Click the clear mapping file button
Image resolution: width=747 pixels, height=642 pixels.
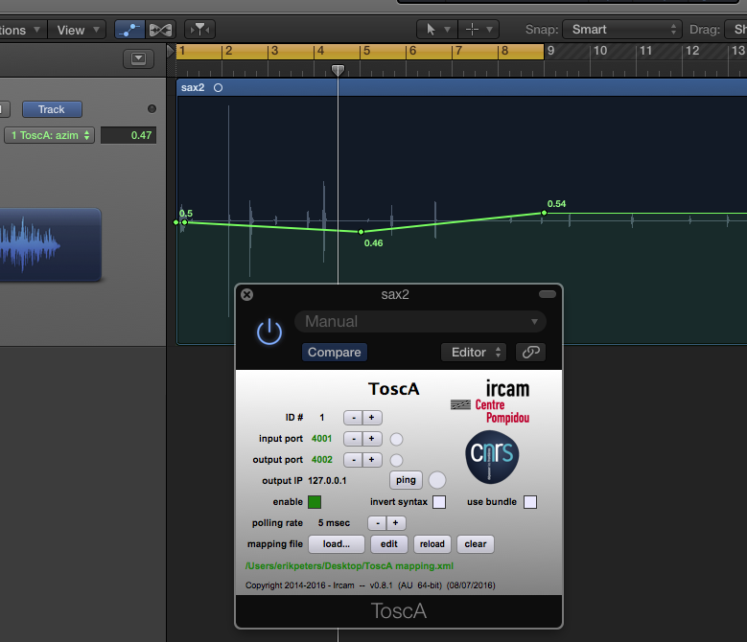coord(476,544)
